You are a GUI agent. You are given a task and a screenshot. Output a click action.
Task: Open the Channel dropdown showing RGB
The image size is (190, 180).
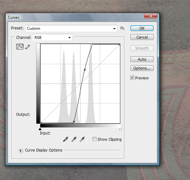point(52,37)
